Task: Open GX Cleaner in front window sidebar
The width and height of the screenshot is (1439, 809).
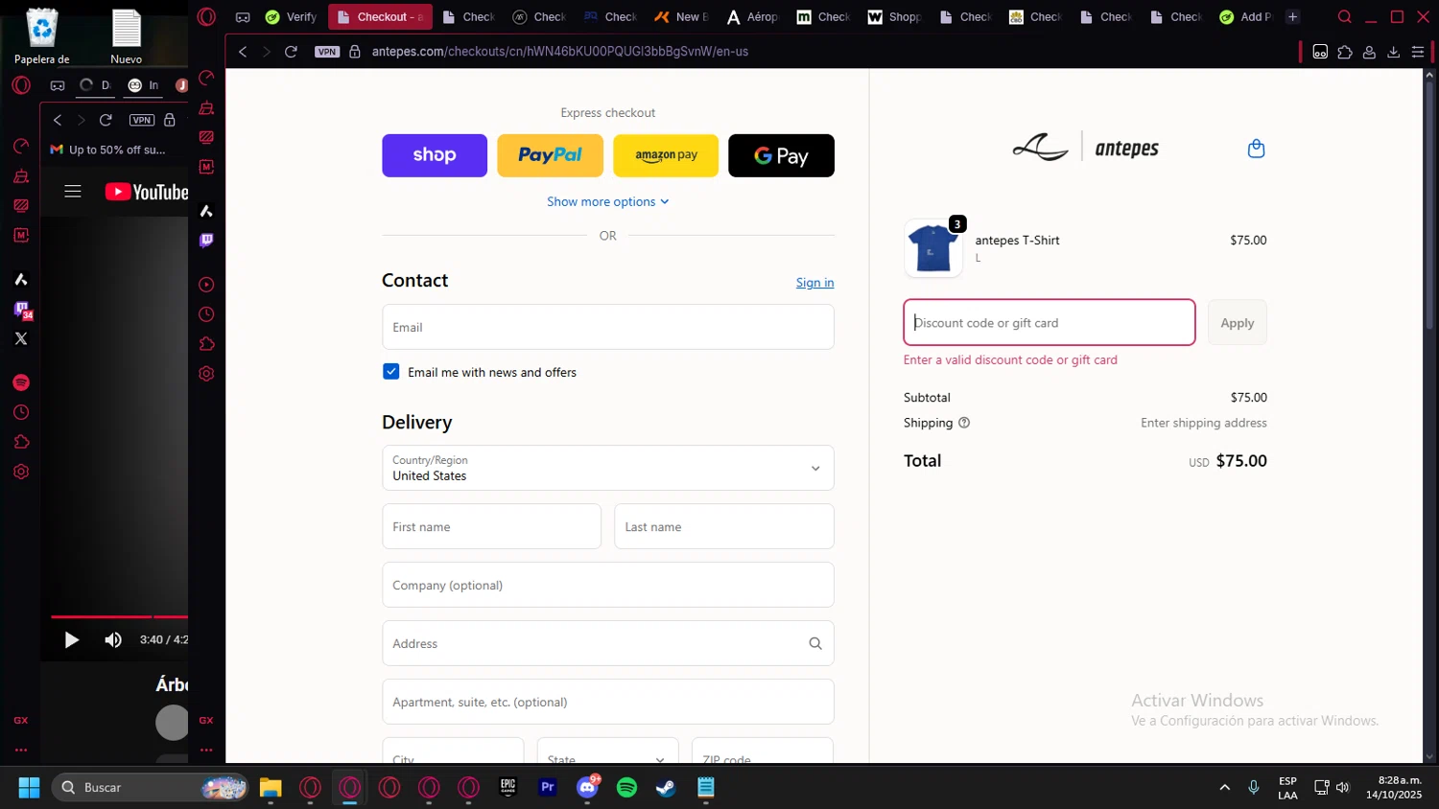Action: 206,107
